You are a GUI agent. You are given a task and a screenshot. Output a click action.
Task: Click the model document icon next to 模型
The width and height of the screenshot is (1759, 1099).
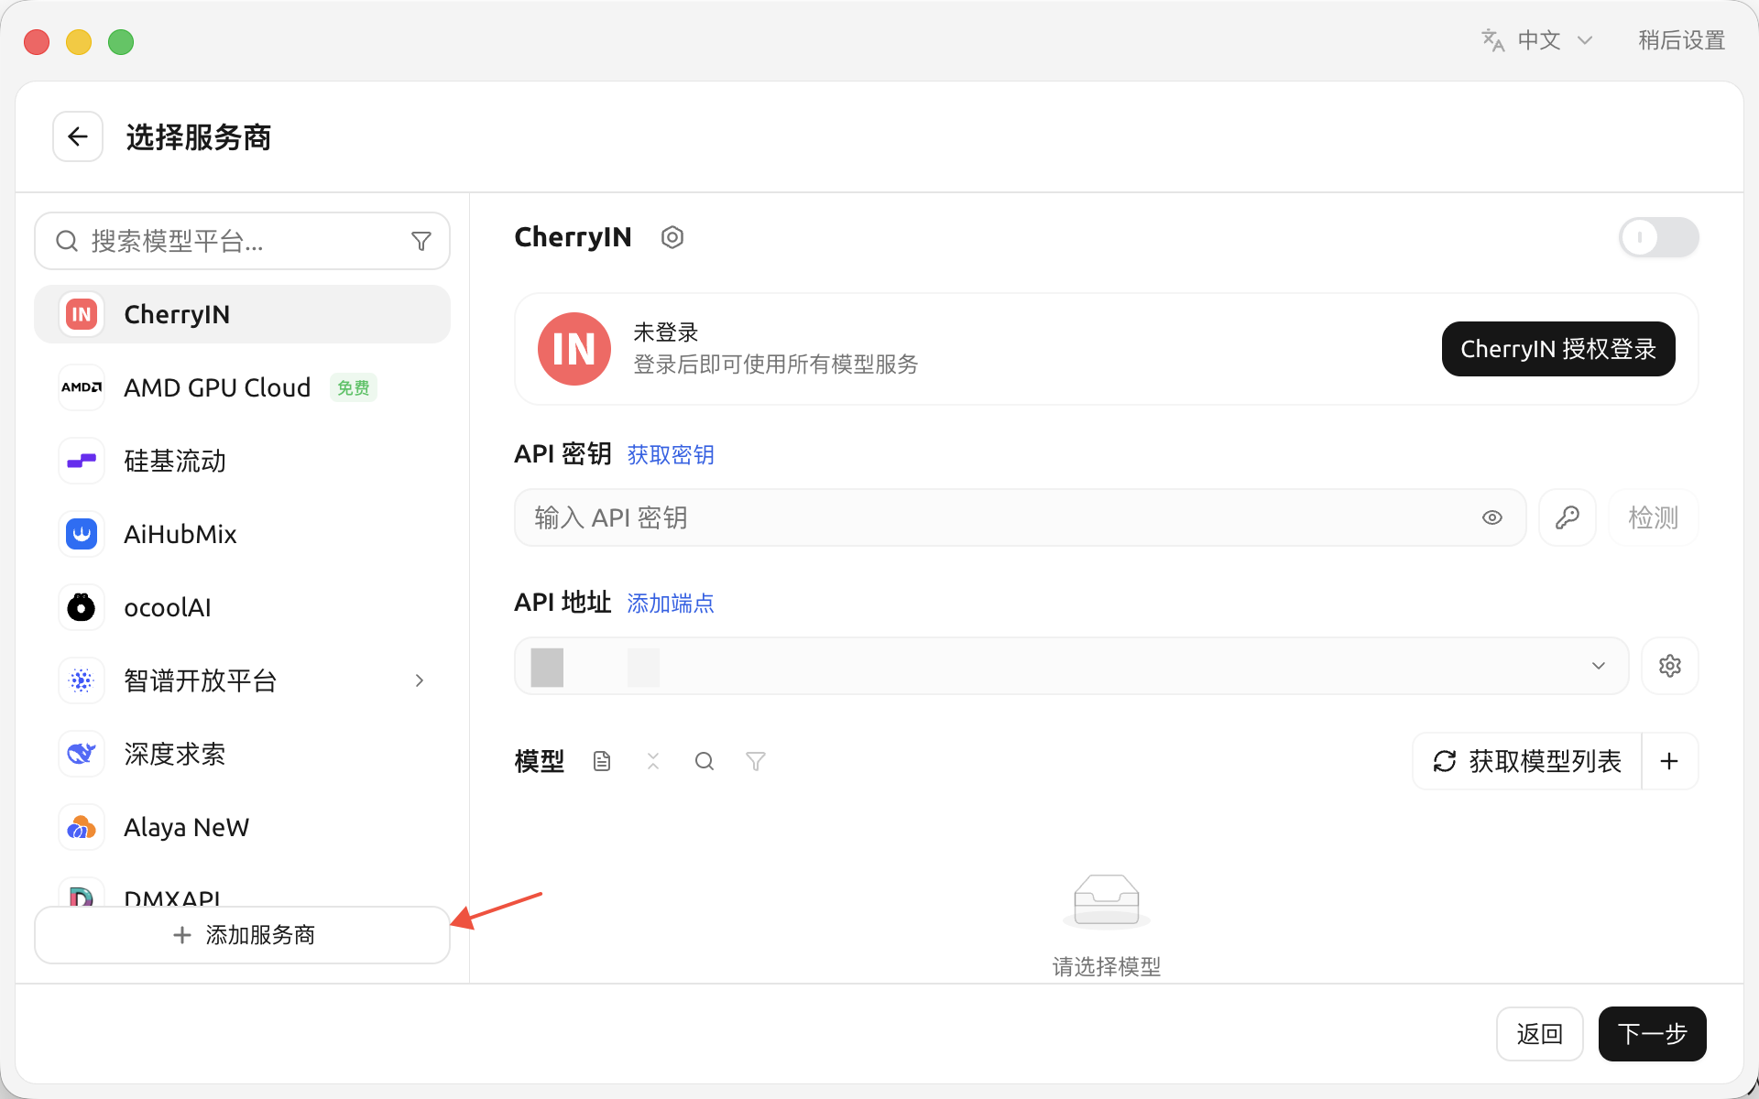click(x=602, y=761)
